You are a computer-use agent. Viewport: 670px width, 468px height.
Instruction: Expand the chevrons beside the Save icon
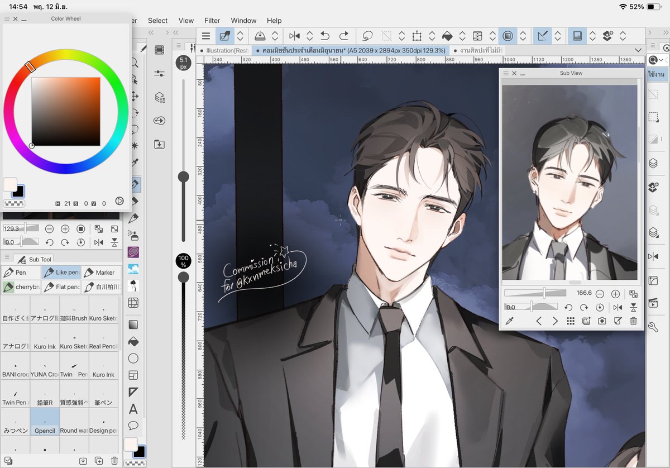[275, 36]
